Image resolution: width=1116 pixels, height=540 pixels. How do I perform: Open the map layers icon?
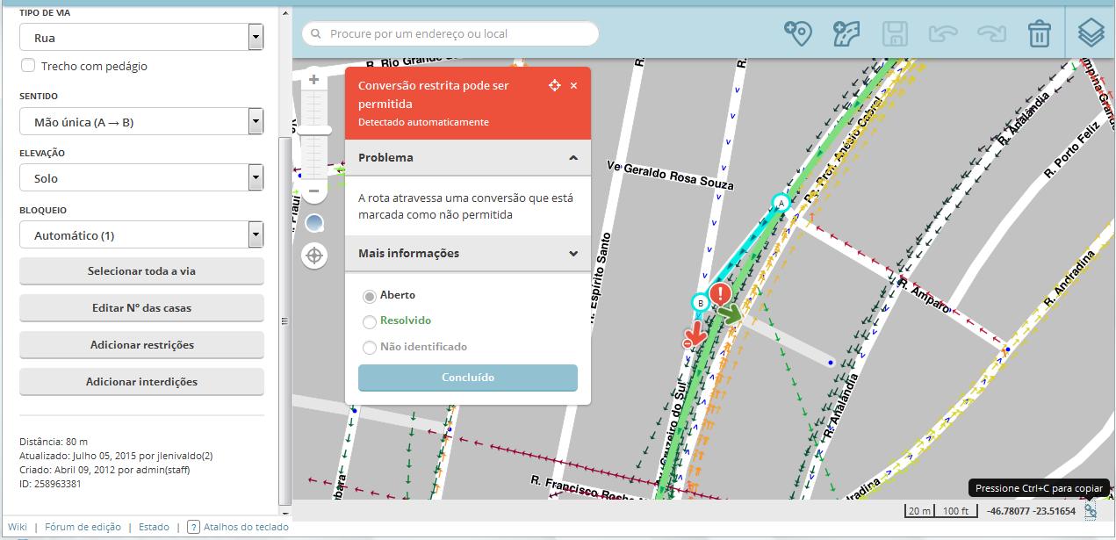[1091, 34]
